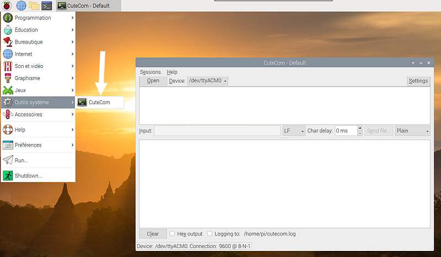Click the Accessoires pocket knife icon
Viewport: 441px width, 257px height.
(8, 114)
